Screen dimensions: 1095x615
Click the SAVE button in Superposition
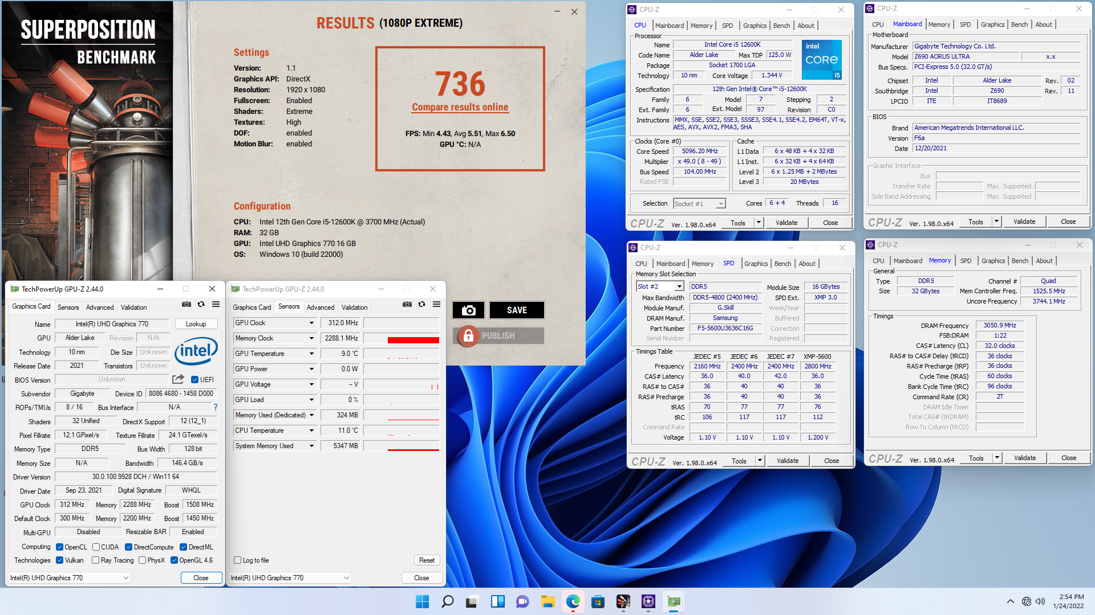click(x=517, y=310)
